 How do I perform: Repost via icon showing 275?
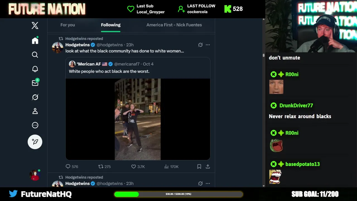pyautogui.click(x=101, y=166)
